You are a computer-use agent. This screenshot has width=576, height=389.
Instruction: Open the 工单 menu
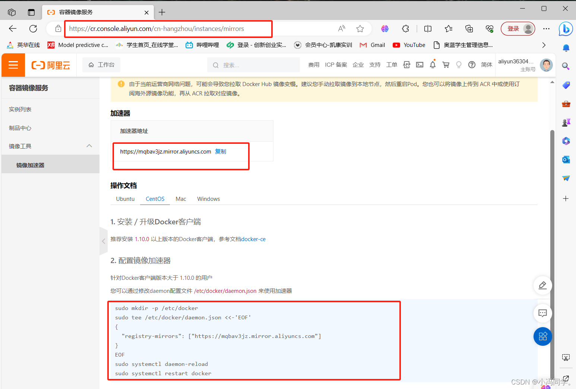pos(392,65)
